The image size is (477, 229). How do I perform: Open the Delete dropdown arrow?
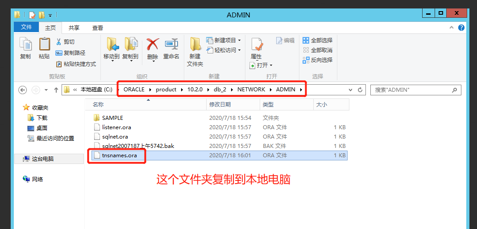pos(153,61)
